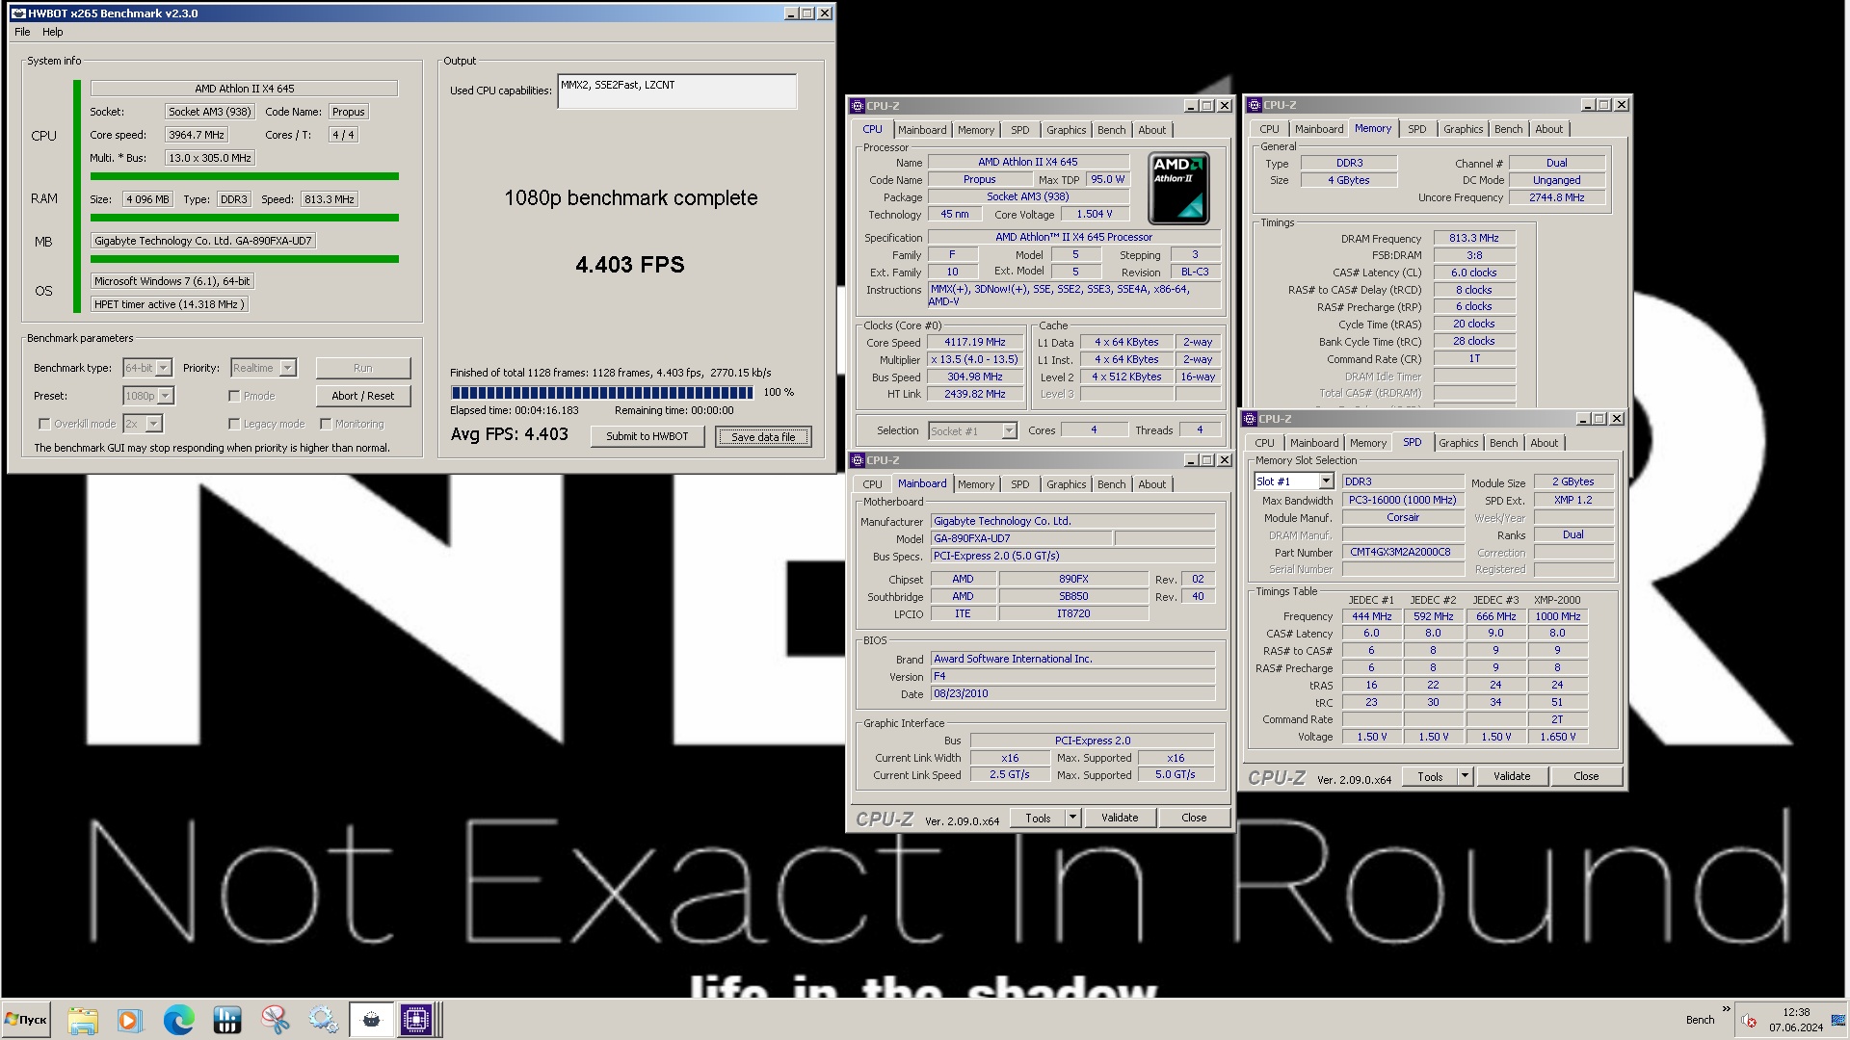
Task: Open the File menu in HWBOT x265
Action: (x=22, y=32)
